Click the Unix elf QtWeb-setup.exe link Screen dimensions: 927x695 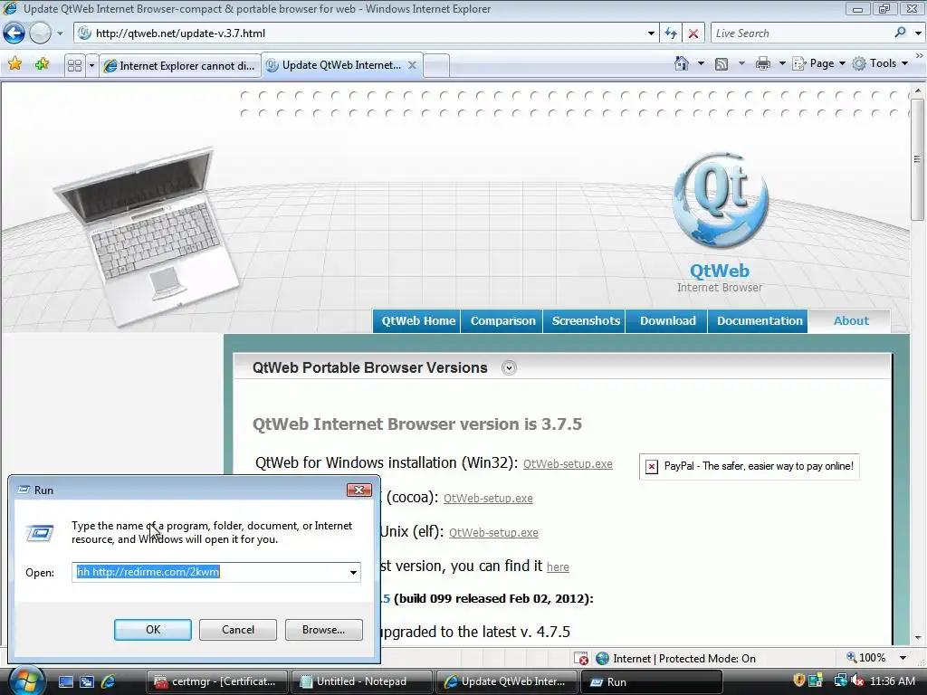click(493, 532)
